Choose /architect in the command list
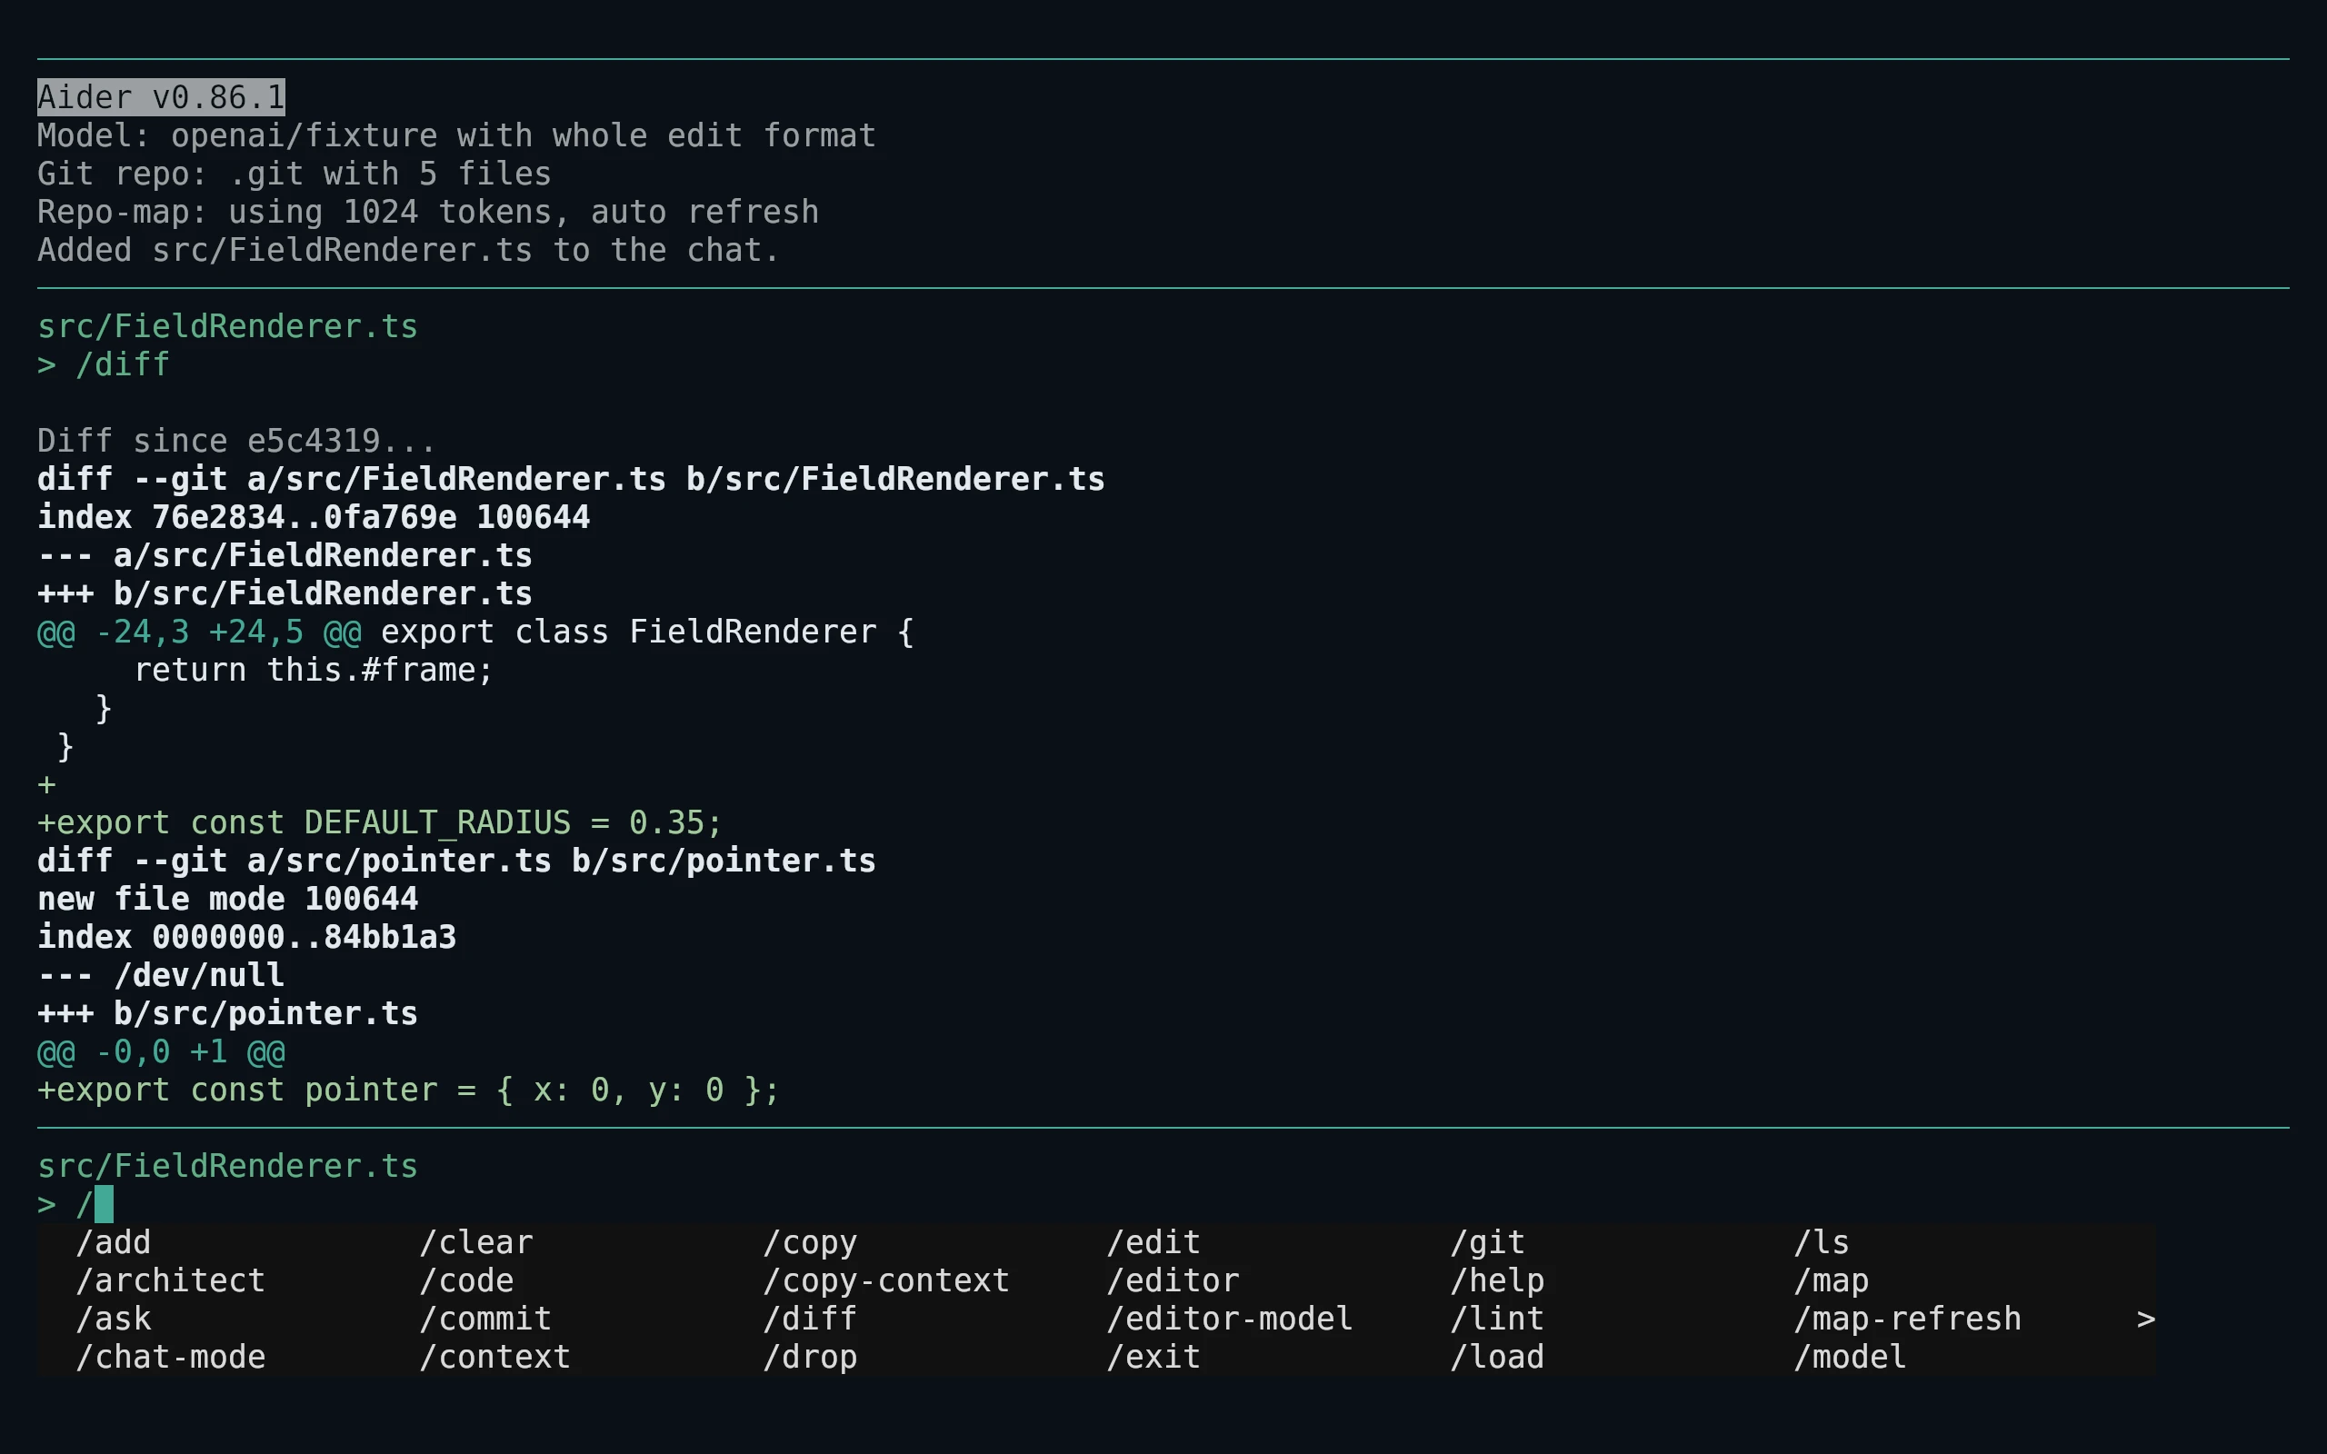 170,1281
